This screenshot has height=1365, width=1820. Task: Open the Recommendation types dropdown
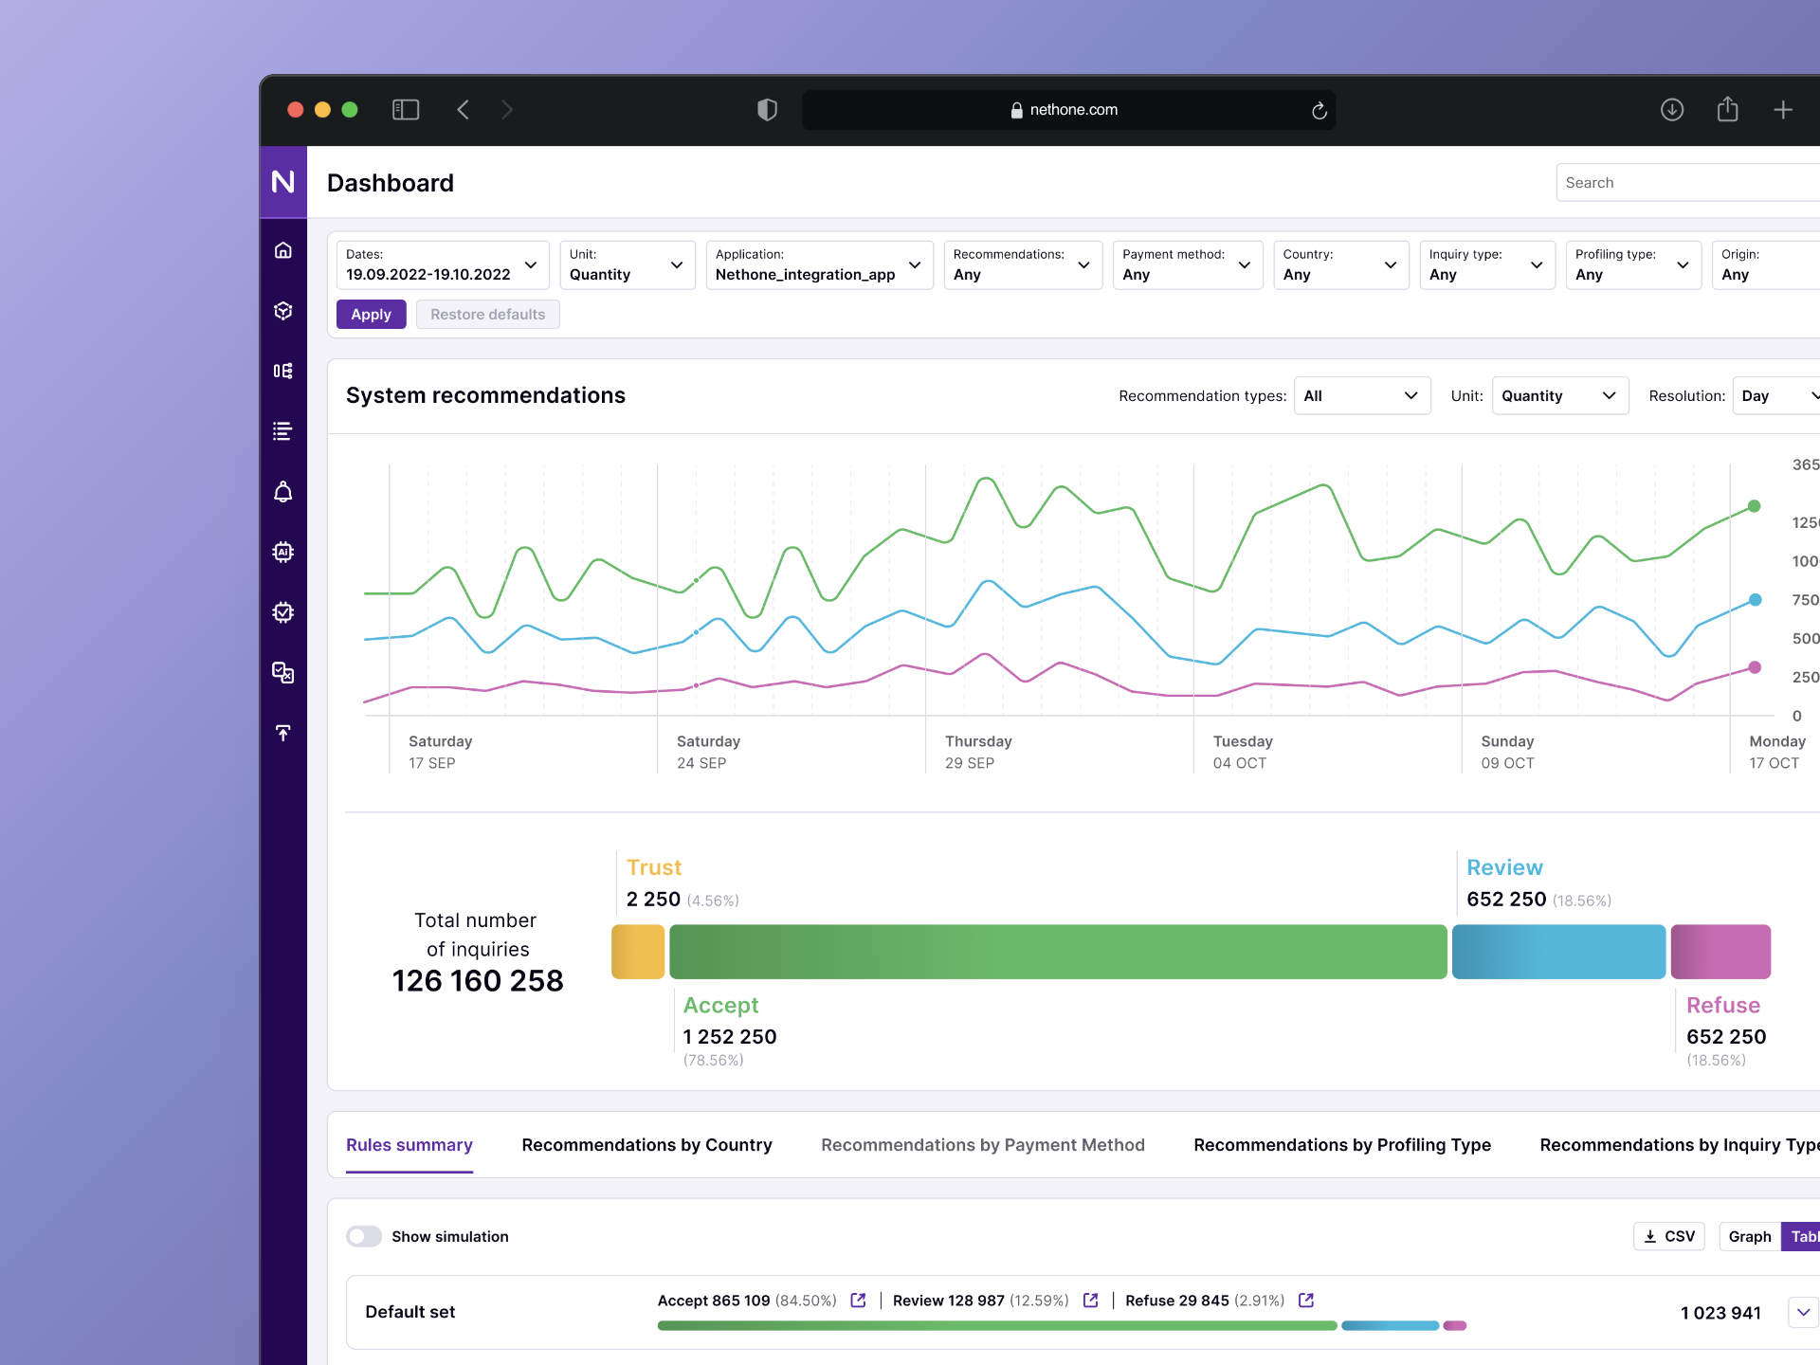click(x=1362, y=395)
